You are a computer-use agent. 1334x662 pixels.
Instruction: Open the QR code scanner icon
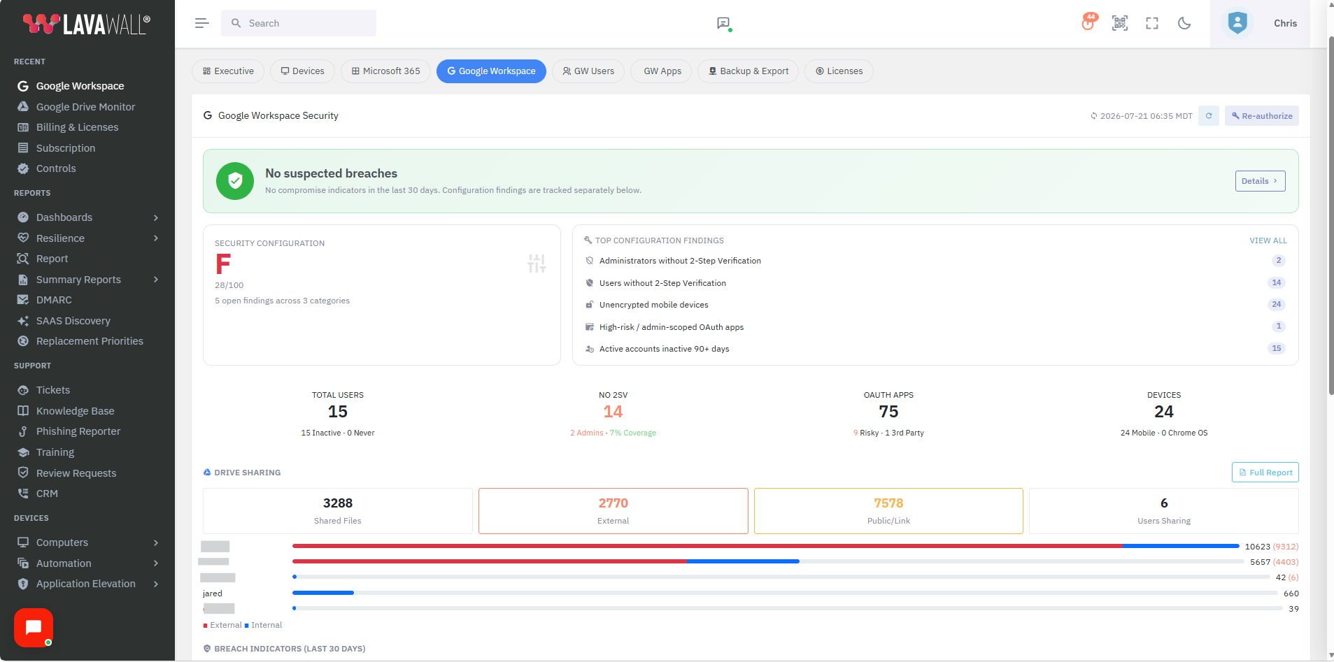(1120, 23)
